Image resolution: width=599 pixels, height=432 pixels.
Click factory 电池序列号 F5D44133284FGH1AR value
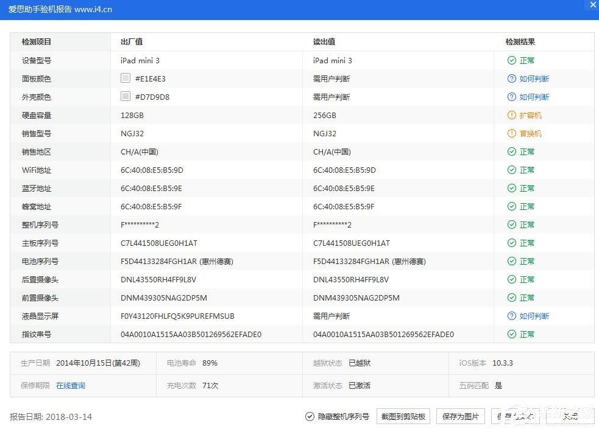click(x=177, y=261)
